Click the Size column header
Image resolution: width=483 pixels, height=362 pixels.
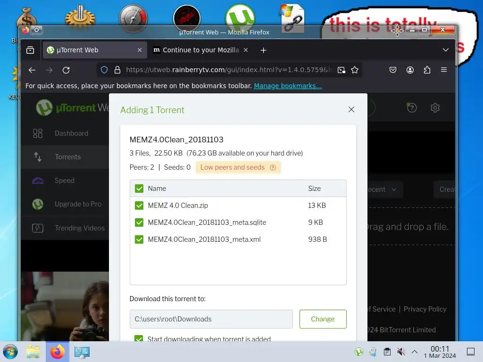pyautogui.click(x=315, y=189)
